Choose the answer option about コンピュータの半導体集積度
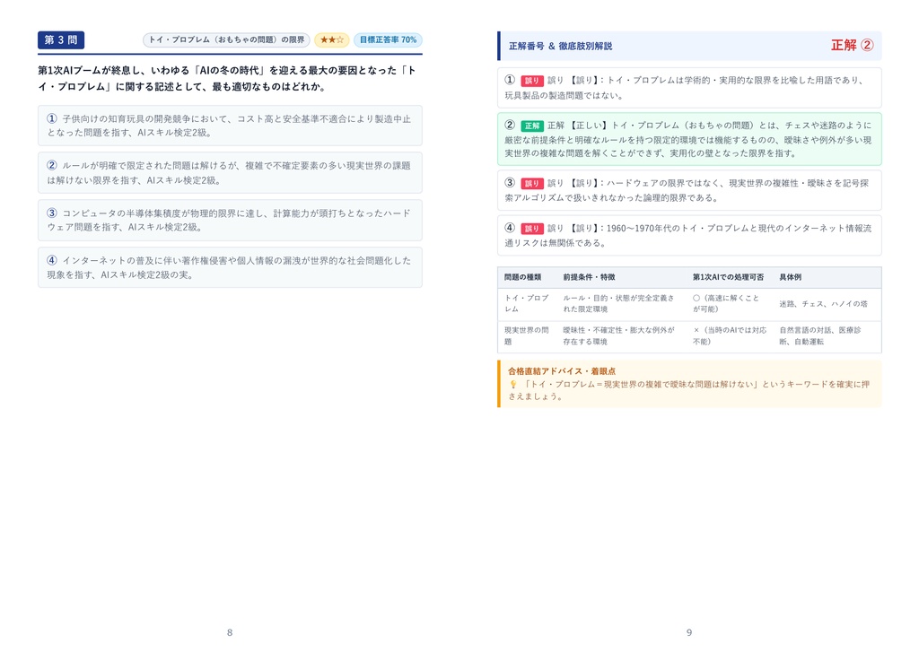The height and width of the screenshot is (652, 919). [230, 221]
